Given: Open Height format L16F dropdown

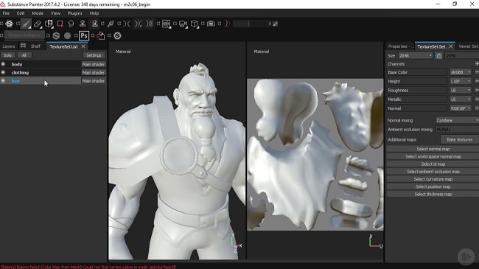Looking at the screenshot, I should (x=461, y=81).
